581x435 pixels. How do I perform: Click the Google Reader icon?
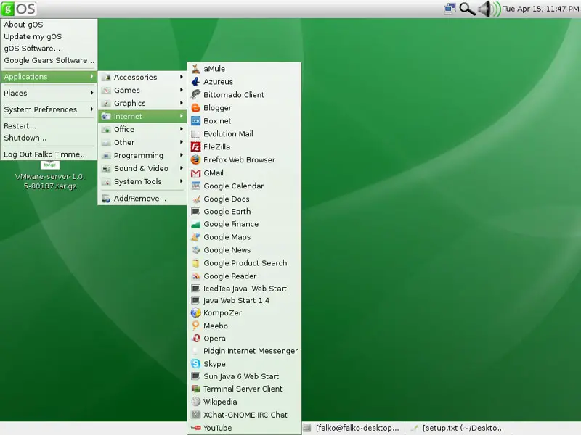[x=195, y=276]
